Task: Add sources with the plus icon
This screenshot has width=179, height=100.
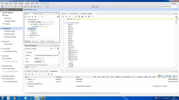Action: click(x=36, y=17)
